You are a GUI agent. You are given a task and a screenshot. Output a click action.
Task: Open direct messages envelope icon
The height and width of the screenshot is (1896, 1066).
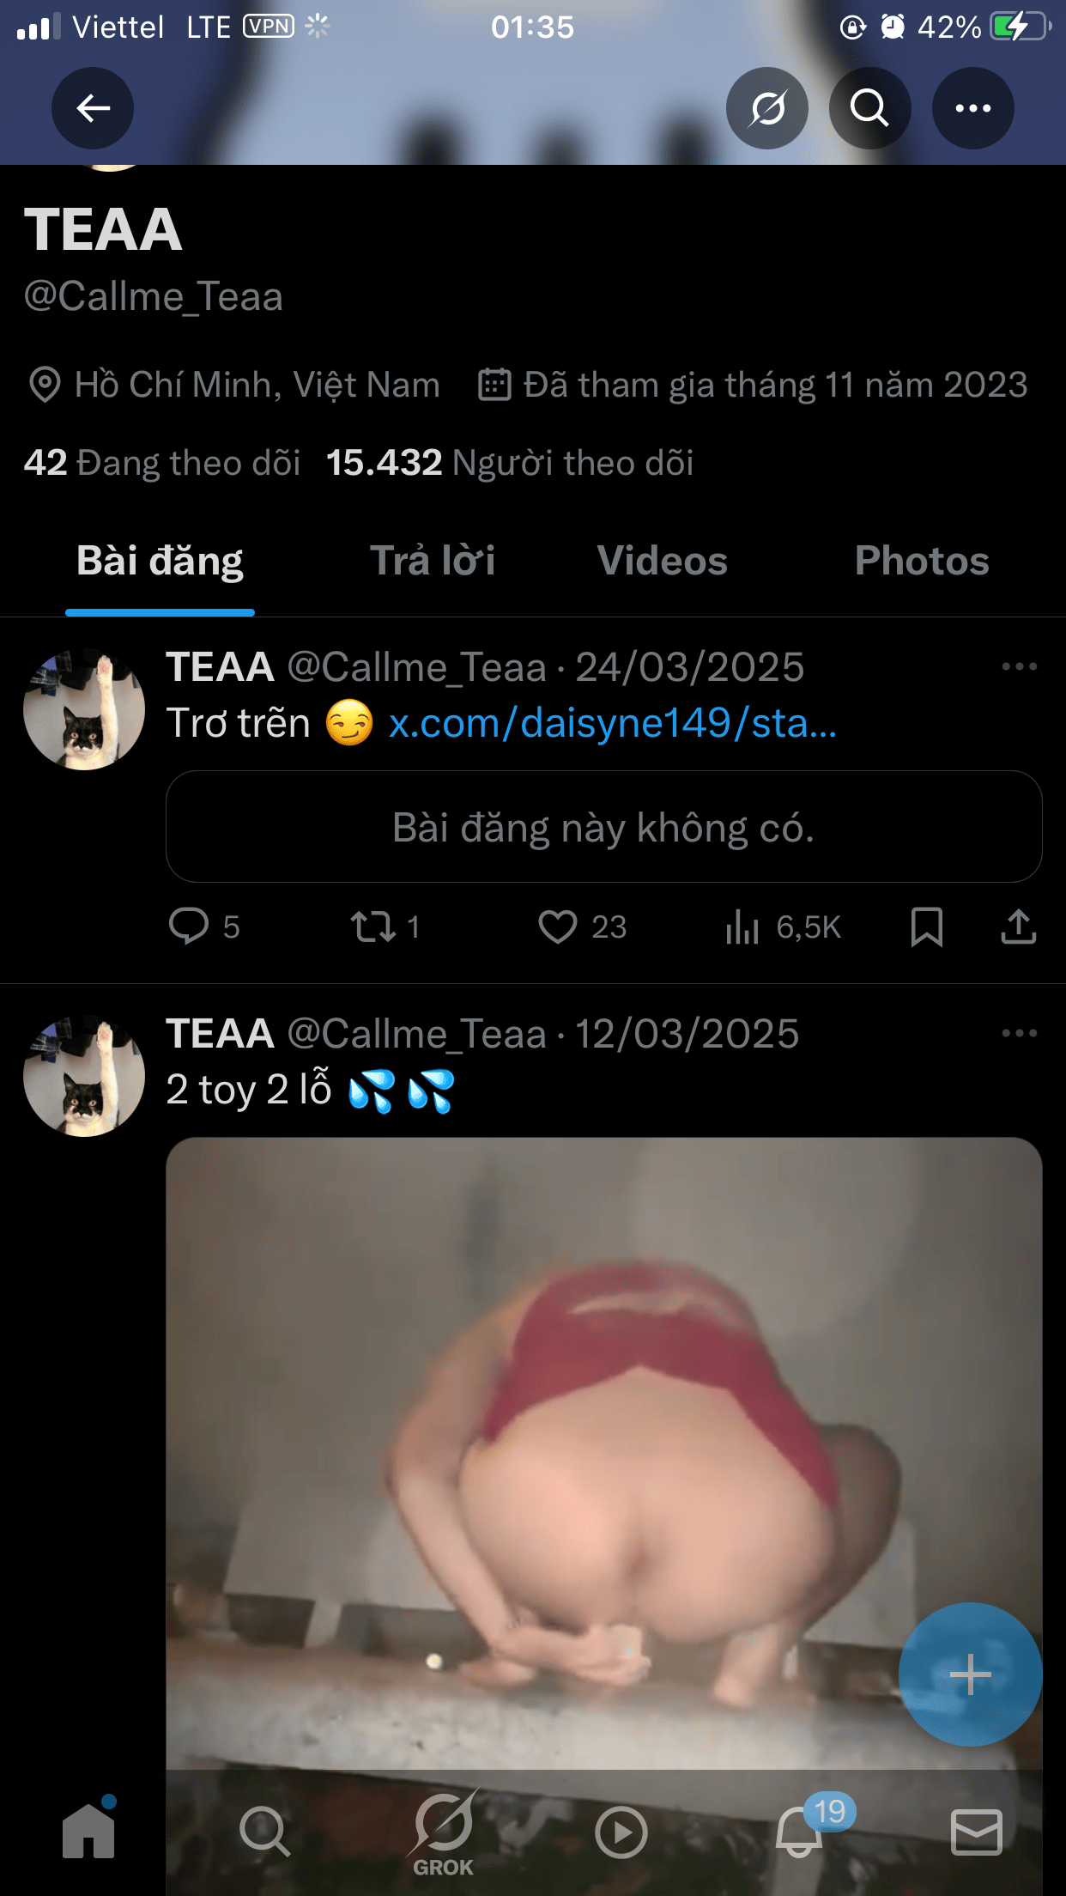tap(977, 1832)
